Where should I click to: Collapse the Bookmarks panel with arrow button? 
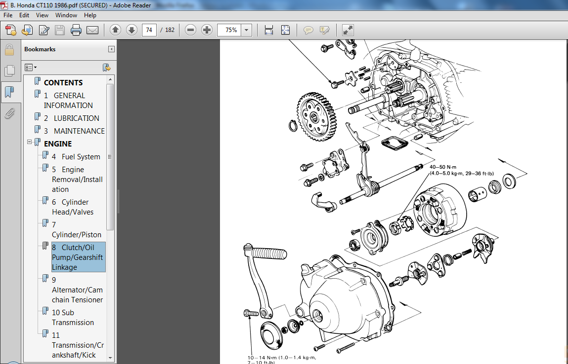(111, 49)
